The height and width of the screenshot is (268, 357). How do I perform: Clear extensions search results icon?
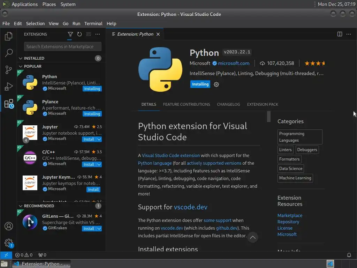point(88,34)
